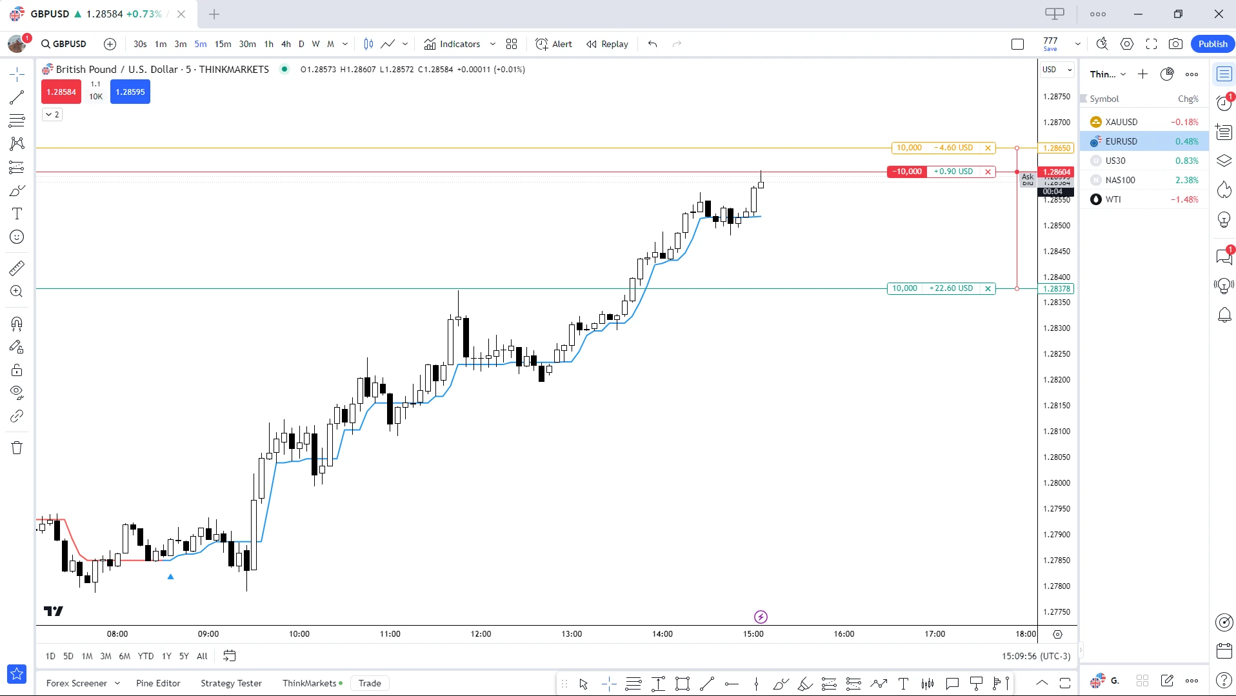The width and height of the screenshot is (1236, 696).
Task: Click the blue Publish button
Action: click(1212, 44)
